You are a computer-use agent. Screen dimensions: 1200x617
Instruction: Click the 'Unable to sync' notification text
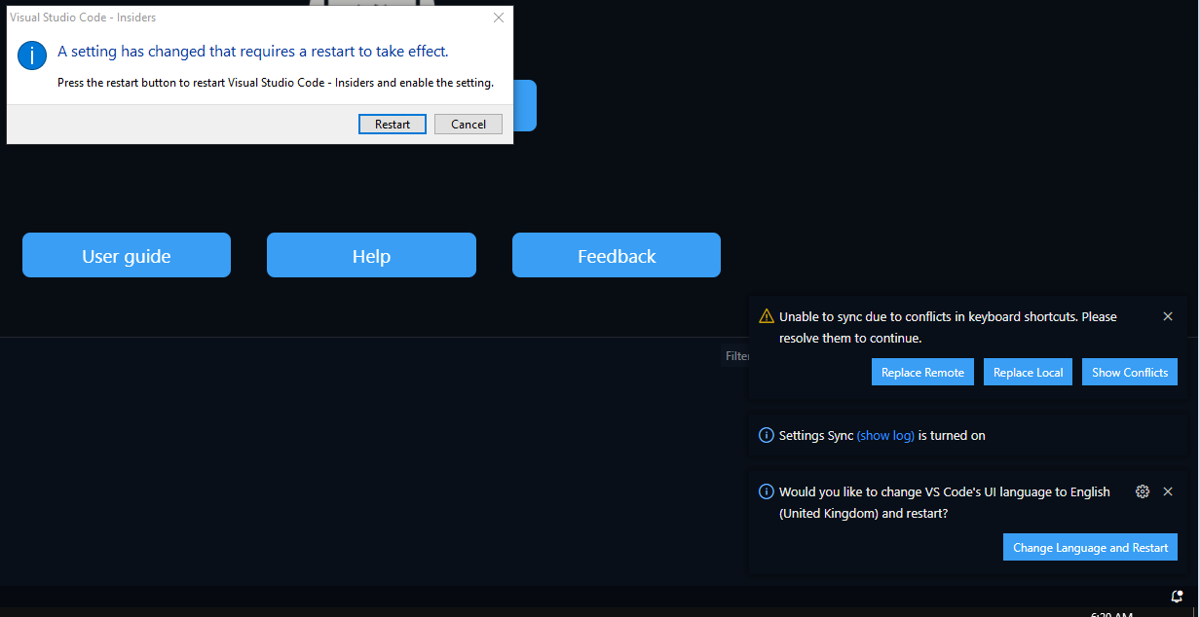pos(948,327)
